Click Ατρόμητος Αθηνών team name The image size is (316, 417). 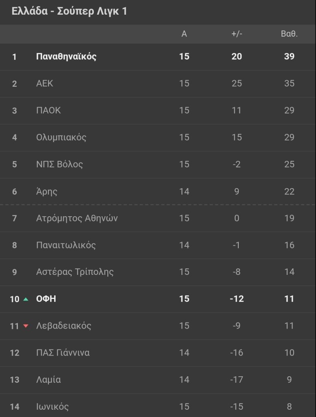click(77, 218)
